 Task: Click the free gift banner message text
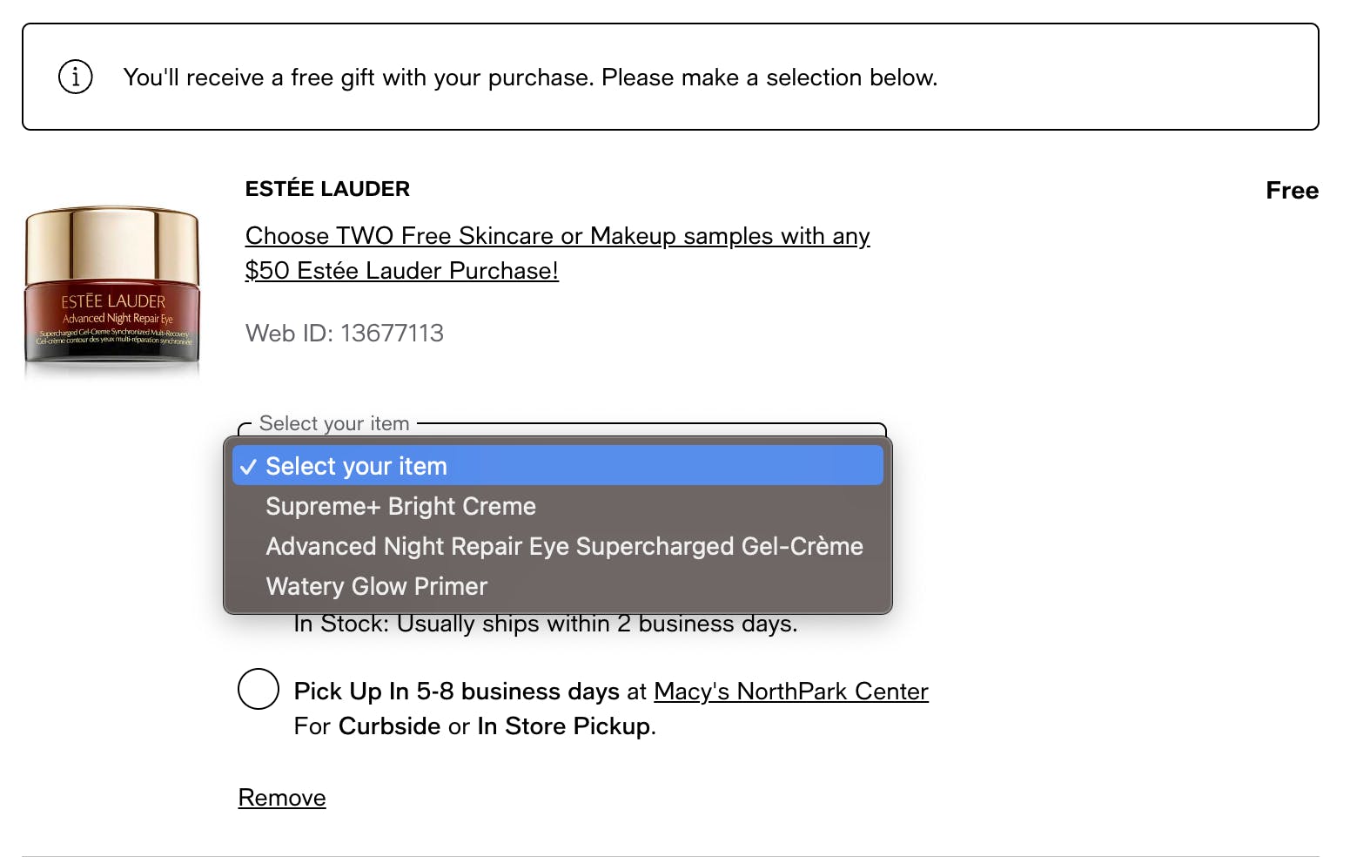tap(530, 78)
